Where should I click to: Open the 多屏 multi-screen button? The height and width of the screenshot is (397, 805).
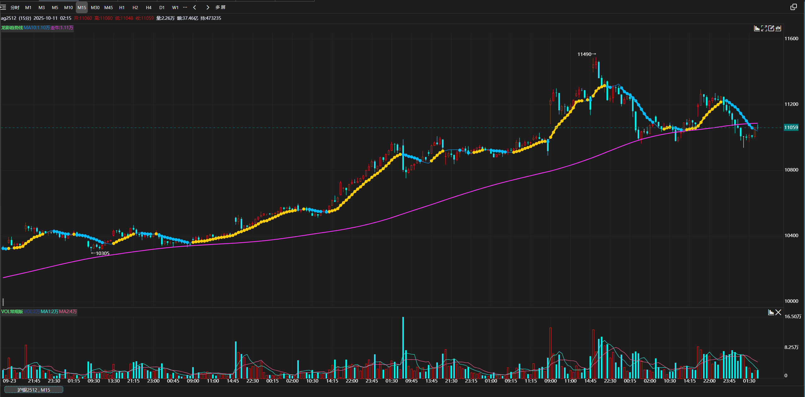tap(220, 7)
